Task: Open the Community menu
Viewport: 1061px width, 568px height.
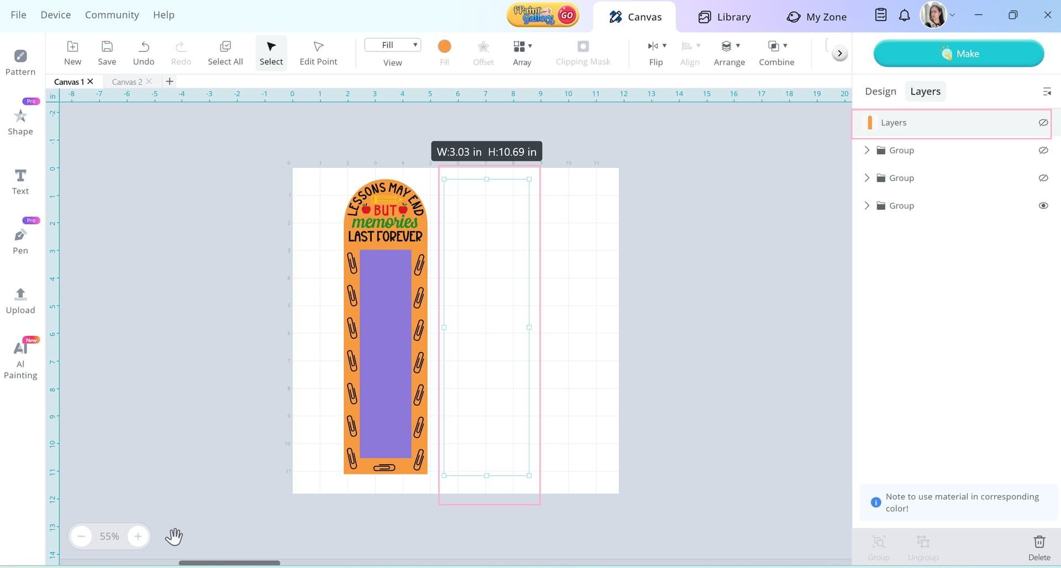Action: coord(112,15)
